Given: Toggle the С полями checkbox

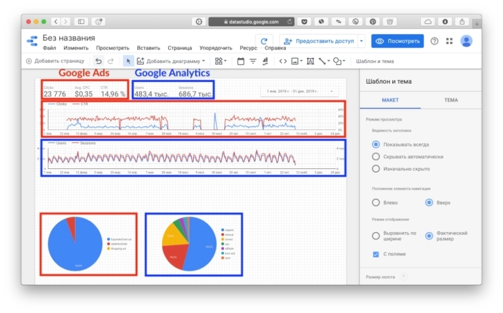Looking at the screenshot, I should 376,254.
